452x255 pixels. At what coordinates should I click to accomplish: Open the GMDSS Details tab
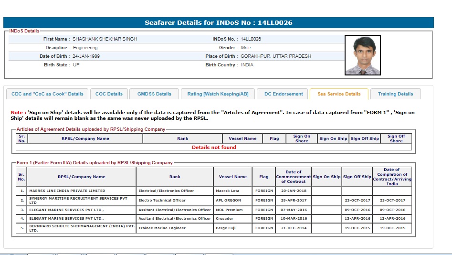[154, 94]
